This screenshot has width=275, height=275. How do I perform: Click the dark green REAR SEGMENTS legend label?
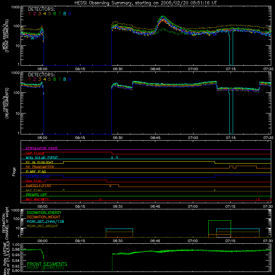(46, 268)
